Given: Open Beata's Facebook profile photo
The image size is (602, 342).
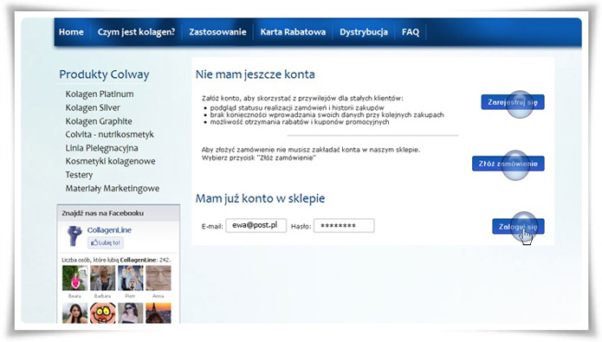Looking at the screenshot, I should 74,278.
